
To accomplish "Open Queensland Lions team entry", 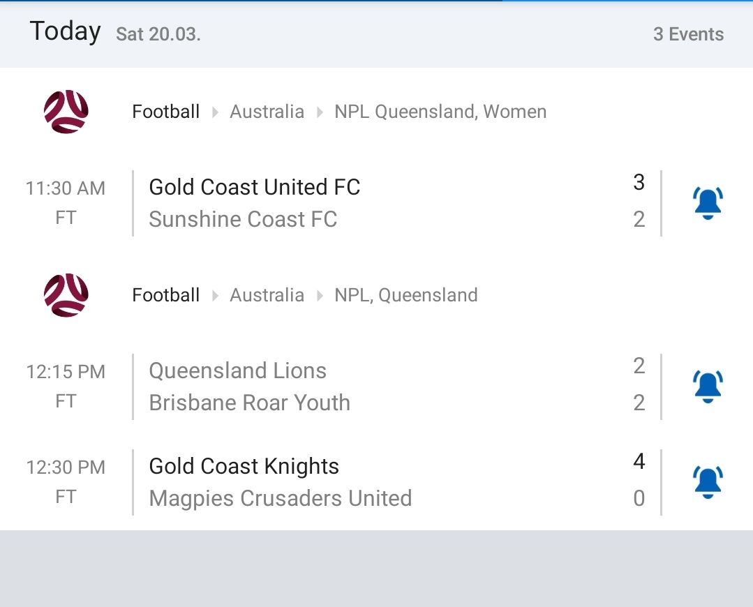I will click(237, 370).
